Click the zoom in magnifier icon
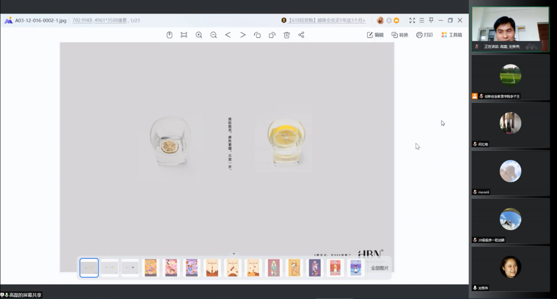 click(x=199, y=35)
